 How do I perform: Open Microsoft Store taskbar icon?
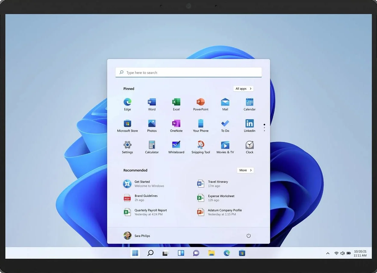click(242, 253)
